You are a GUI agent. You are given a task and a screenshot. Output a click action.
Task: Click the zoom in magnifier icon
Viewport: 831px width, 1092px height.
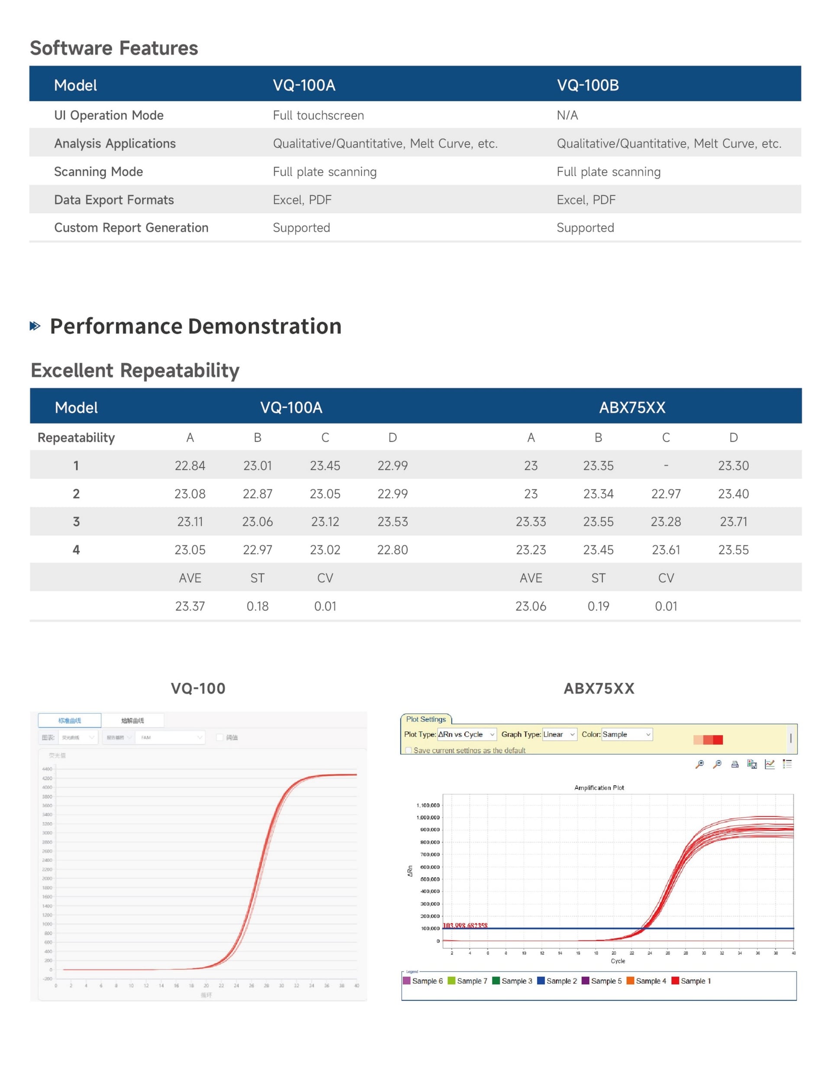[699, 765]
